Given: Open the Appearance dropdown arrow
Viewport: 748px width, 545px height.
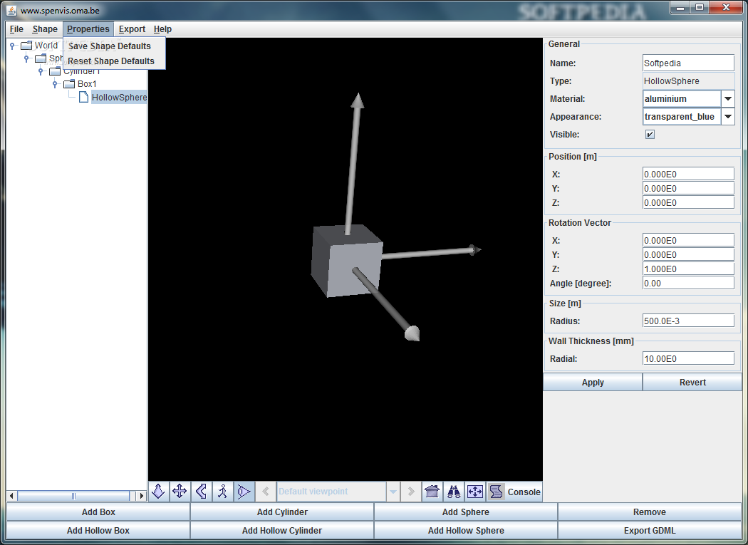Looking at the screenshot, I should point(728,116).
